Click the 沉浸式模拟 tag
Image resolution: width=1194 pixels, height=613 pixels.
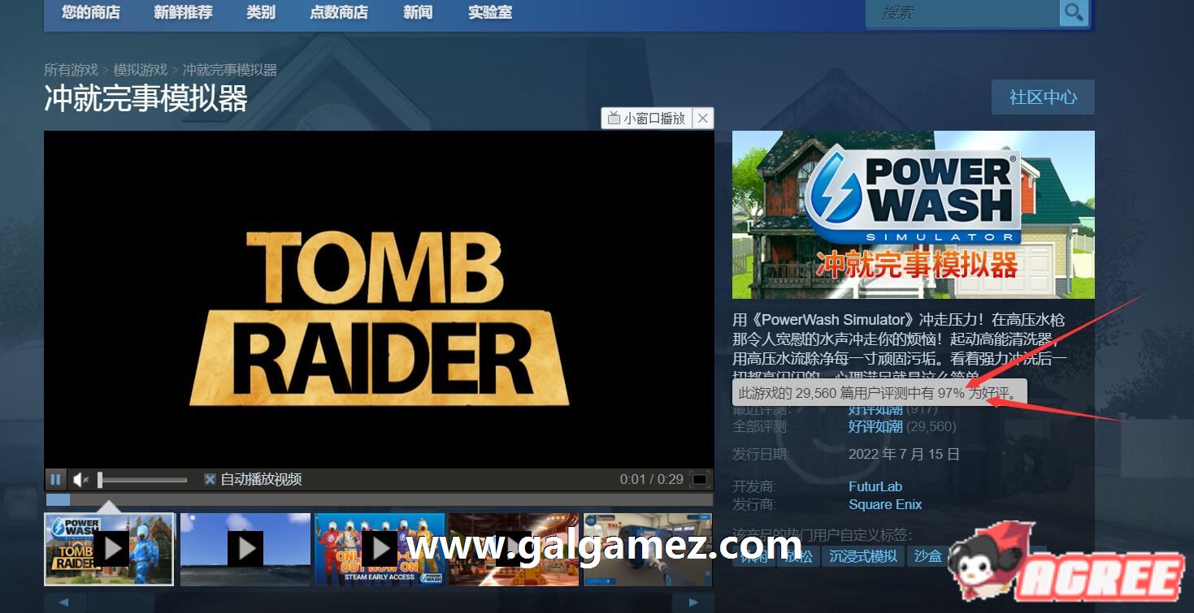pos(863,555)
